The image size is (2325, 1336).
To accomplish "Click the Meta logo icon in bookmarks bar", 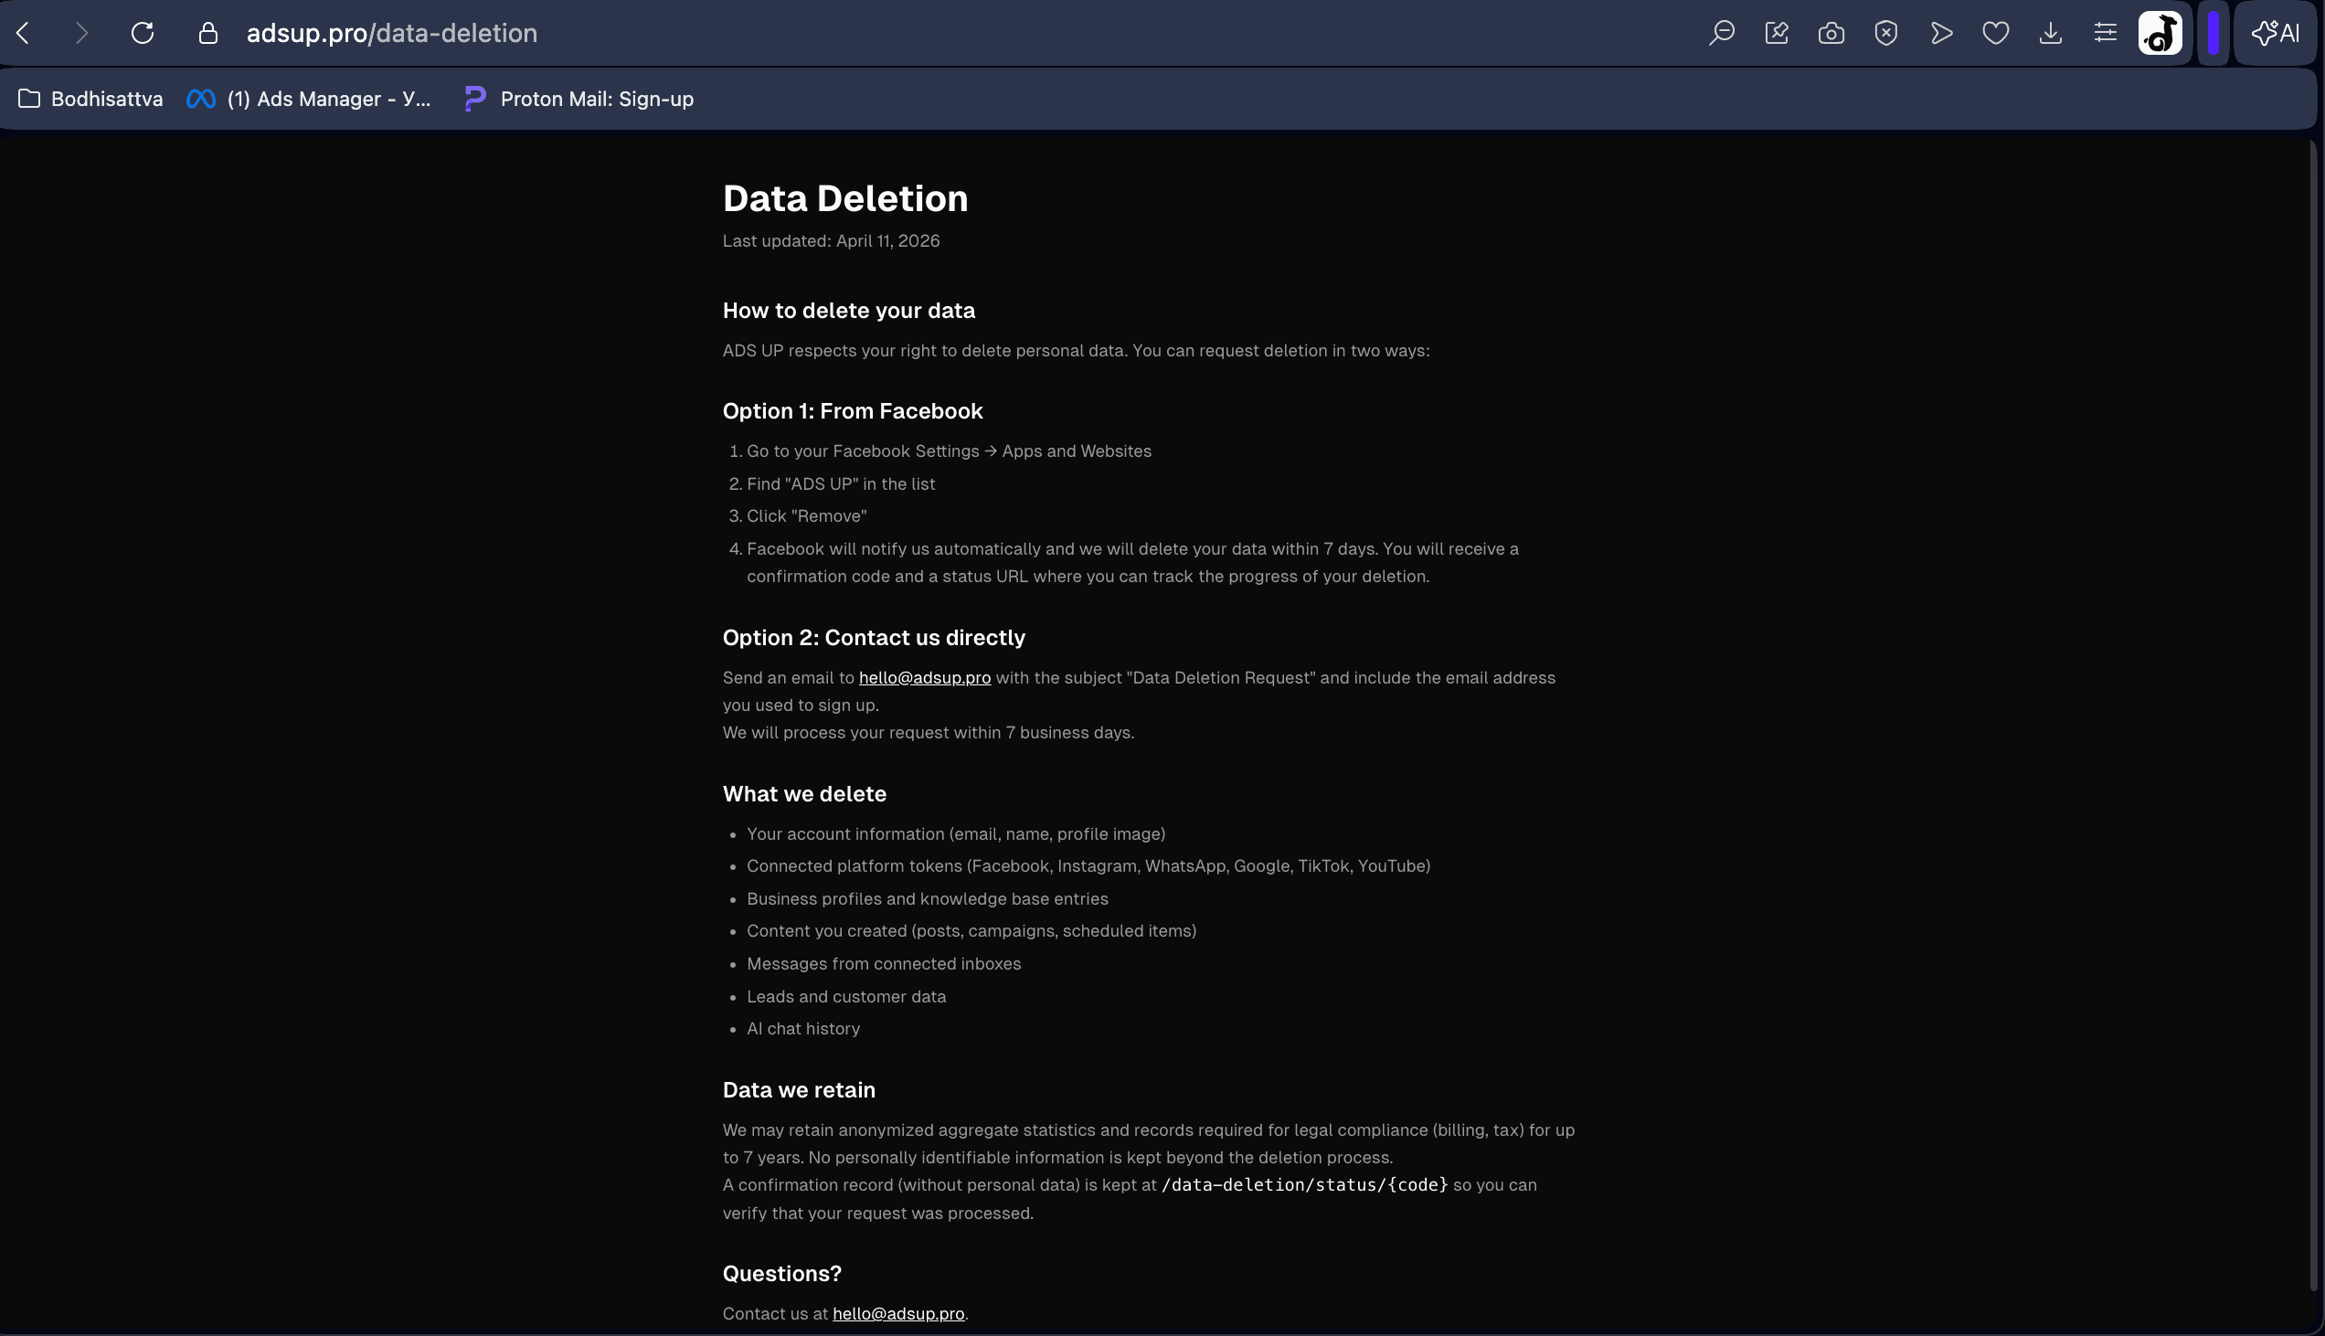I will pyautogui.click(x=201, y=98).
